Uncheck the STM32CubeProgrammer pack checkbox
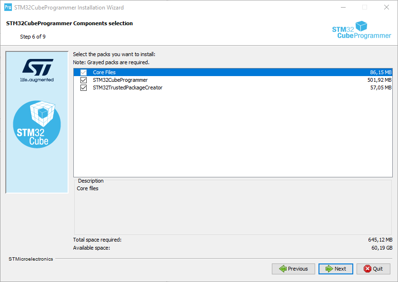This screenshot has height=282, width=398. coord(84,80)
